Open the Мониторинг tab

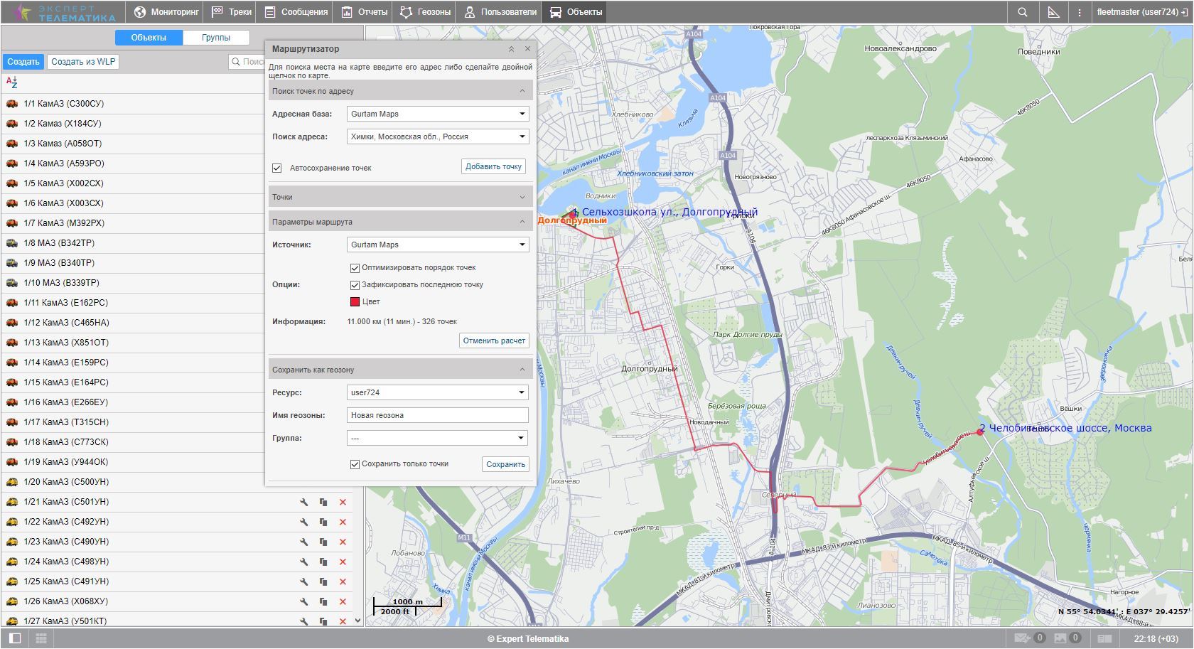click(166, 12)
